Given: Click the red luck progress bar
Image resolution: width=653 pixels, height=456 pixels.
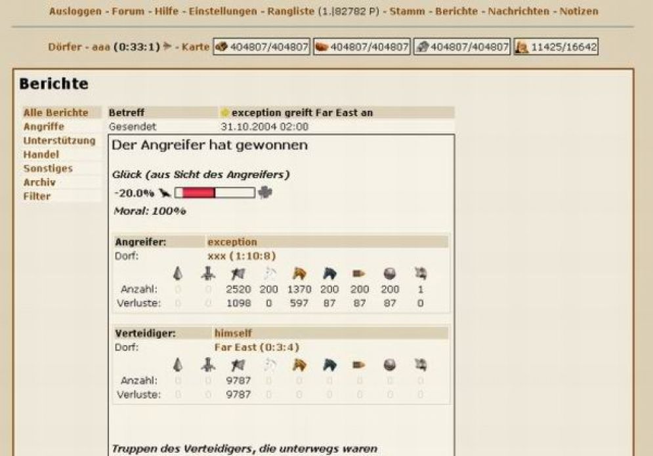Looking at the screenshot, I should (x=215, y=193).
